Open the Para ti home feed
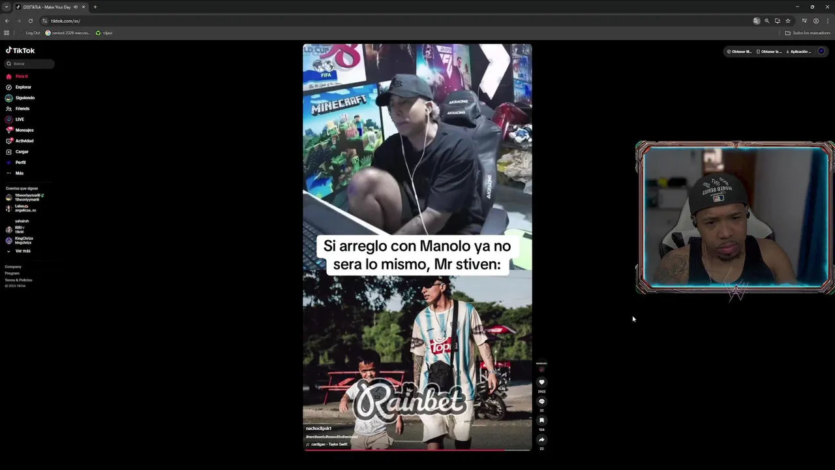Image resolution: width=835 pixels, height=470 pixels. (17, 76)
